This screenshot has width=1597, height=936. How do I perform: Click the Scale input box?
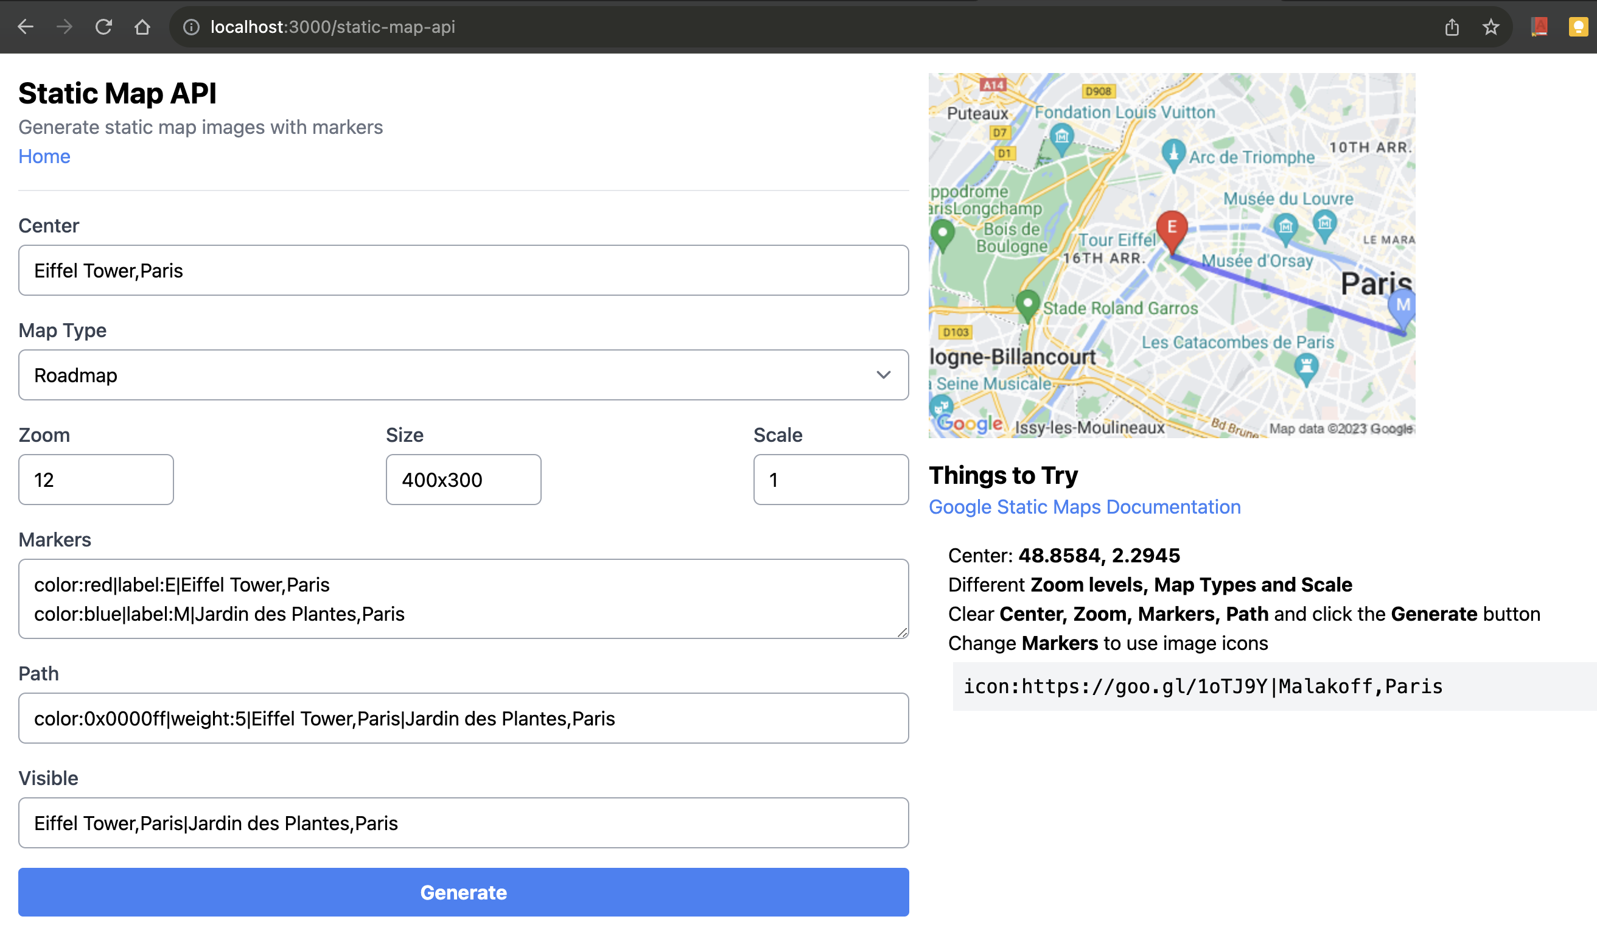[x=830, y=480]
